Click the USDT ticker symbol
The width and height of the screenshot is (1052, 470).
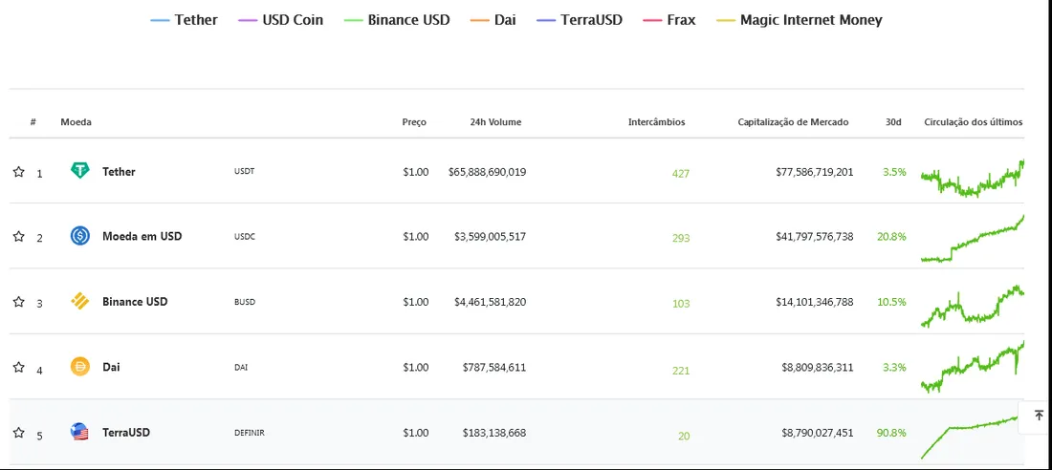tap(244, 172)
